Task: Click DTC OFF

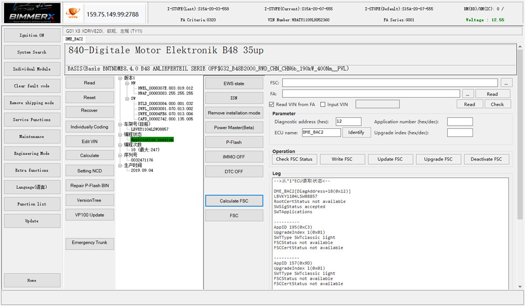Action: click(234, 171)
